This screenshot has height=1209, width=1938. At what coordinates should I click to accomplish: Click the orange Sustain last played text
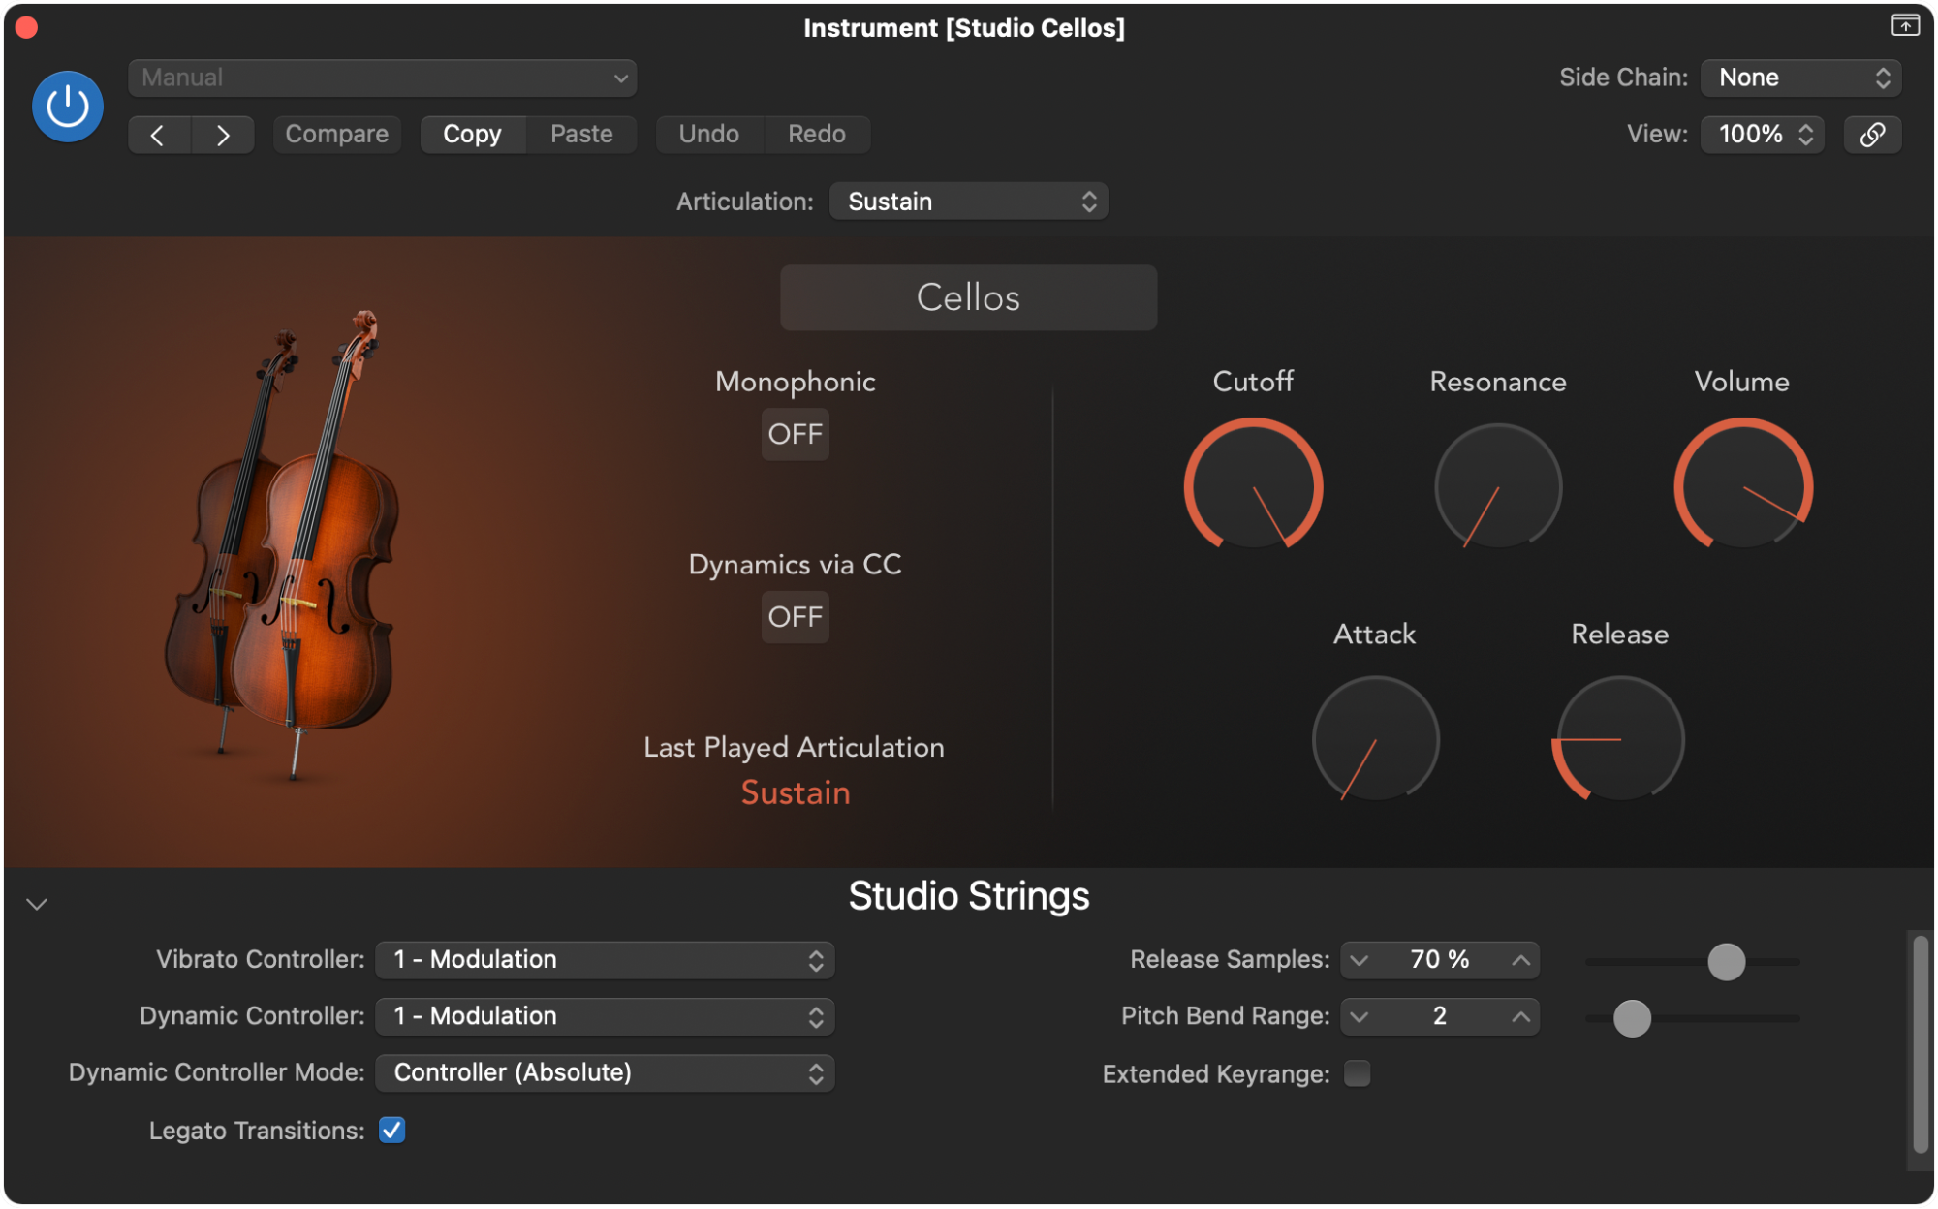(x=796, y=793)
